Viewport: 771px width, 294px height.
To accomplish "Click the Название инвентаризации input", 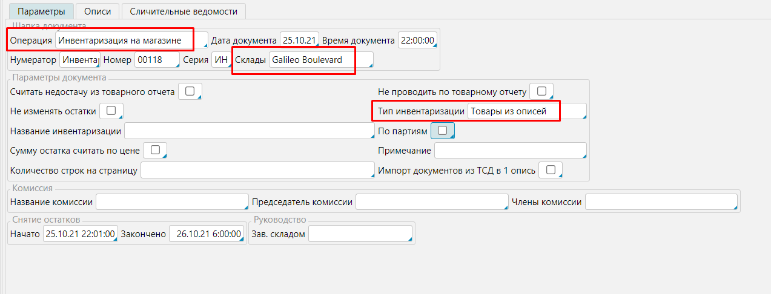I will 249,131.
